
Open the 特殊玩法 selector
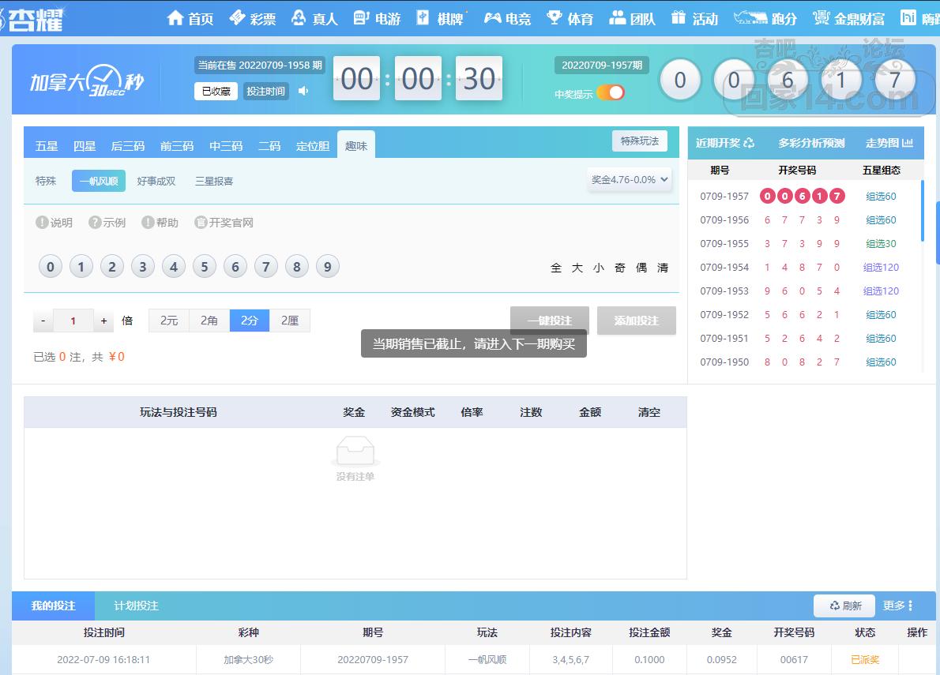(x=639, y=141)
